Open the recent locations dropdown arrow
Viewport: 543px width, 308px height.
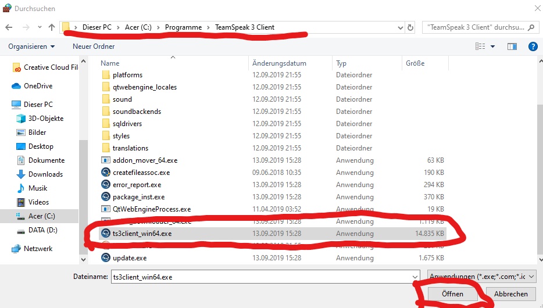40,27
